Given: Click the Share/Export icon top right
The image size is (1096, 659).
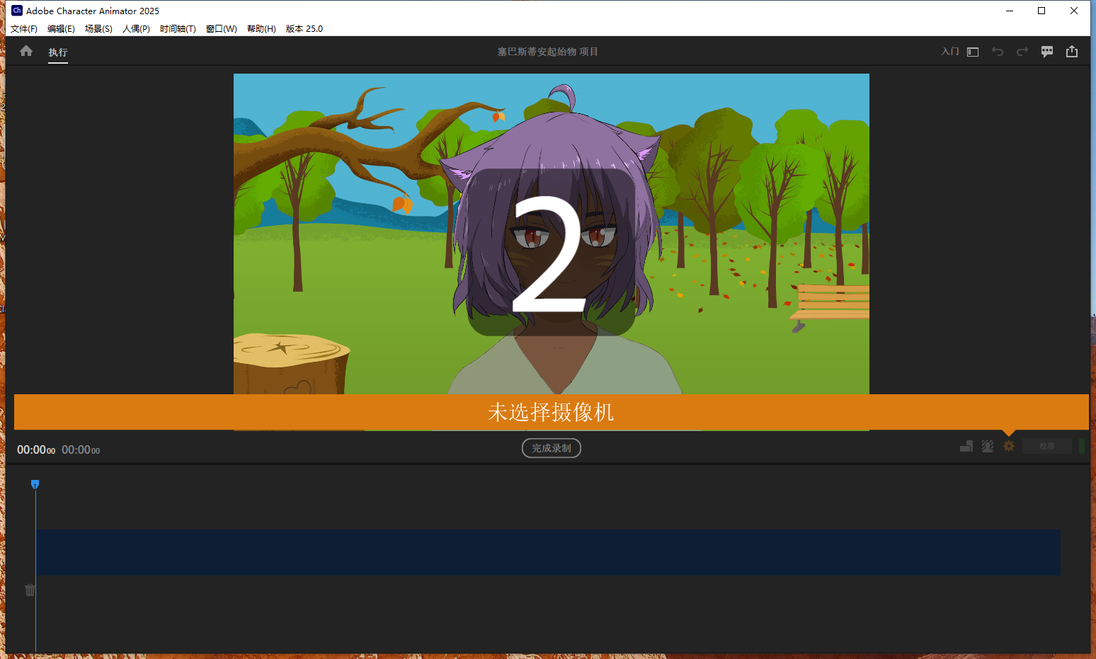Looking at the screenshot, I should point(1072,51).
